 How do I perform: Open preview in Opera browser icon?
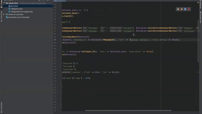coord(189,9)
